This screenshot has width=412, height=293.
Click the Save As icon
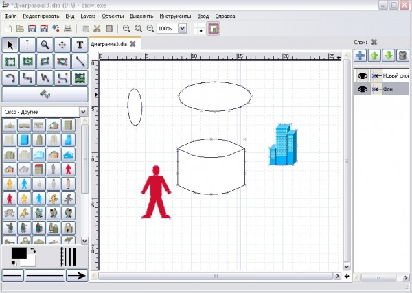point(44,28)
